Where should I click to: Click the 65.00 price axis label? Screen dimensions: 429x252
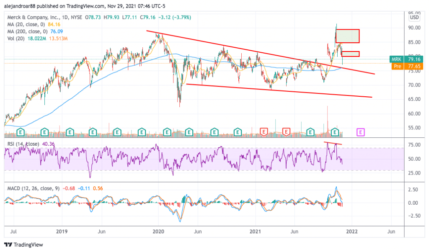tap(414, 99)
